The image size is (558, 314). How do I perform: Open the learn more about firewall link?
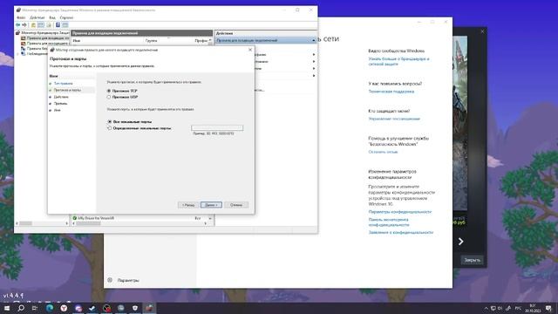(398, 61)
